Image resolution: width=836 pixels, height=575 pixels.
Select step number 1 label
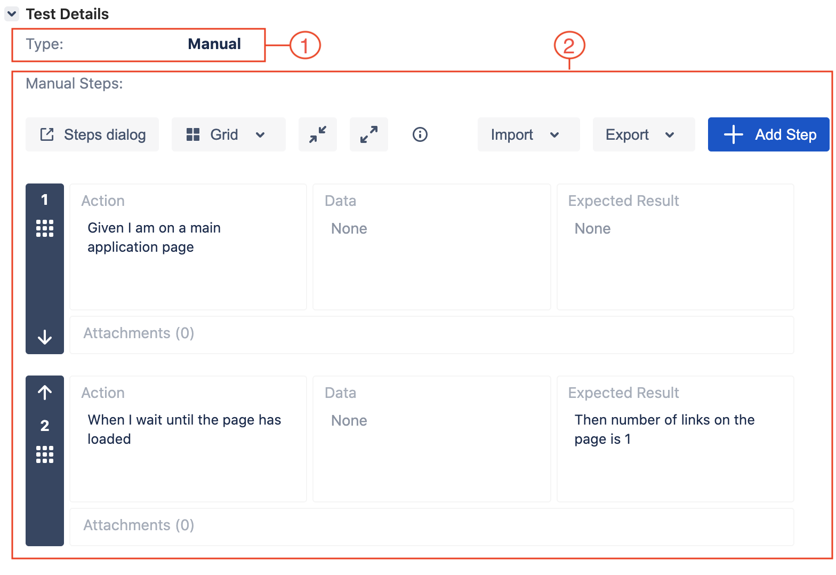coord(45,199)
